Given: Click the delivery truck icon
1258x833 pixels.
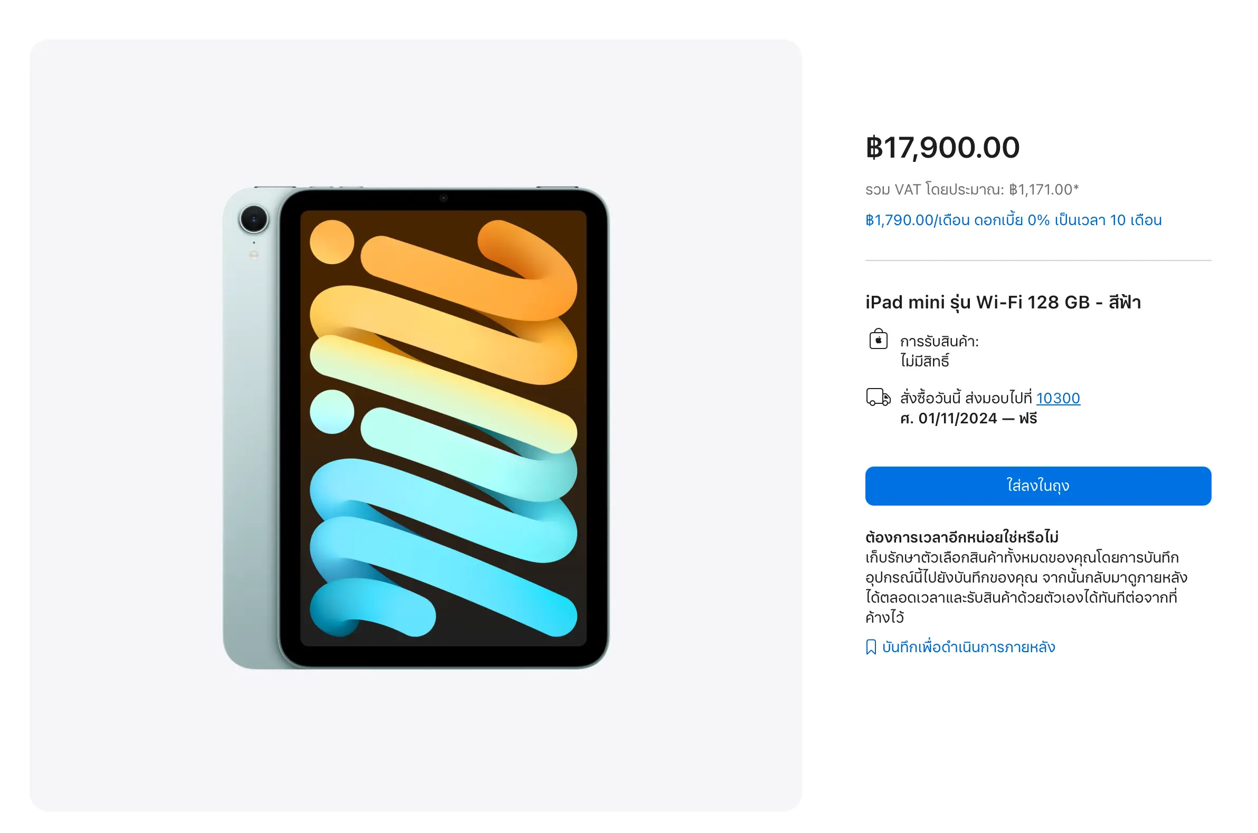Looking at the screenshot, I should click(878, 397).
